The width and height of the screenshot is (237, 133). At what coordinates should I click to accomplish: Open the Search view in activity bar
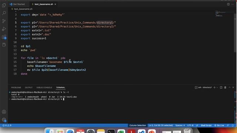[4, 13]
